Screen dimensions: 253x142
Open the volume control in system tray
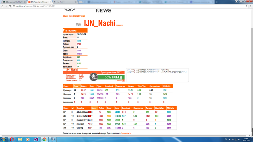239,139
